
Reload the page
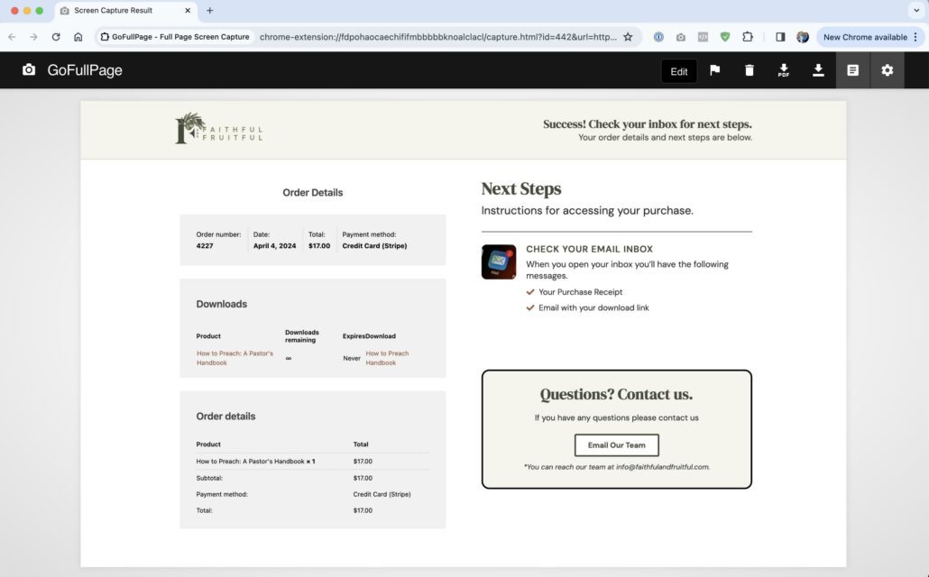pyautogui.click(x=56, y=37)
